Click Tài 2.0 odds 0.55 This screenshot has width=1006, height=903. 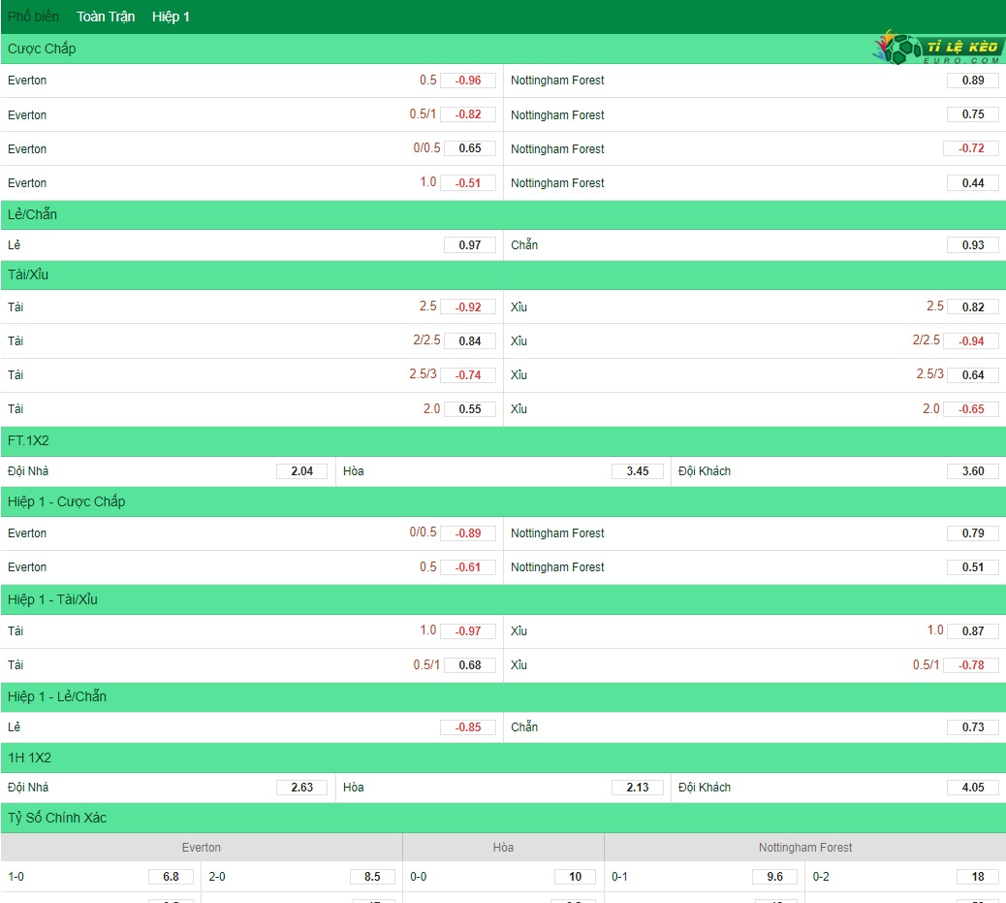(470, 409)
